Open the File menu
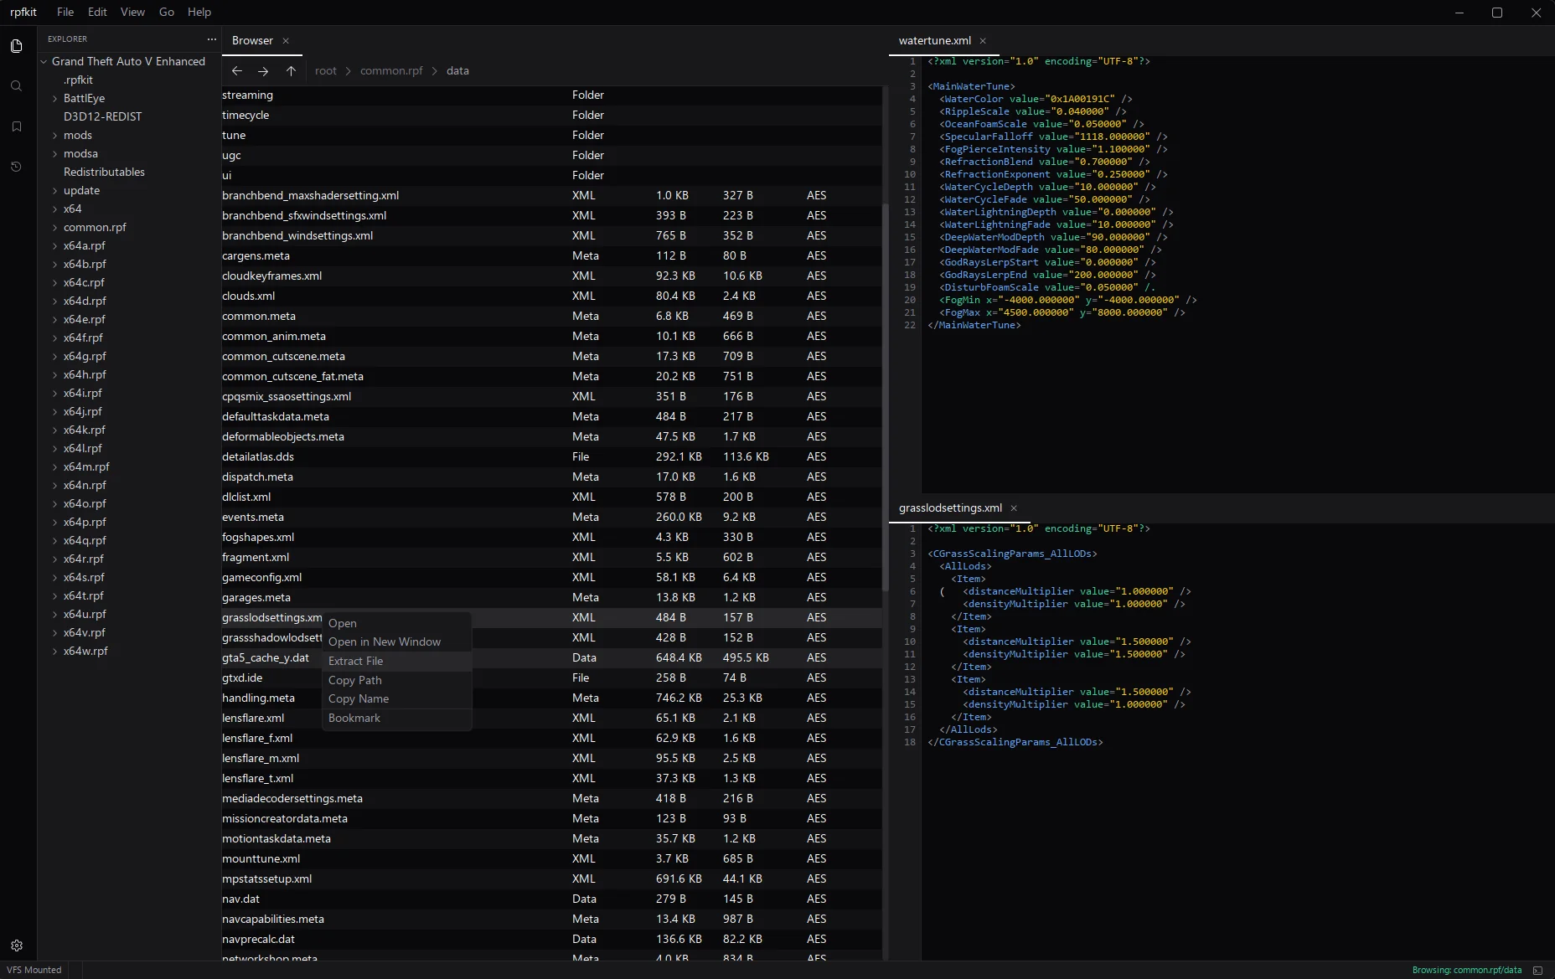 pos(65,12)
